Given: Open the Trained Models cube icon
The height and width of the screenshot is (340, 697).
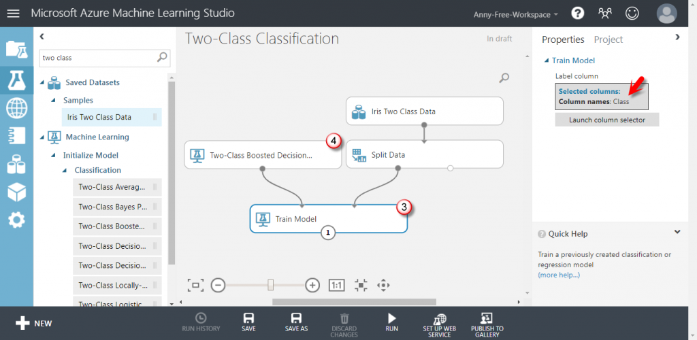Looking at the screenshot, I should 16,192.
